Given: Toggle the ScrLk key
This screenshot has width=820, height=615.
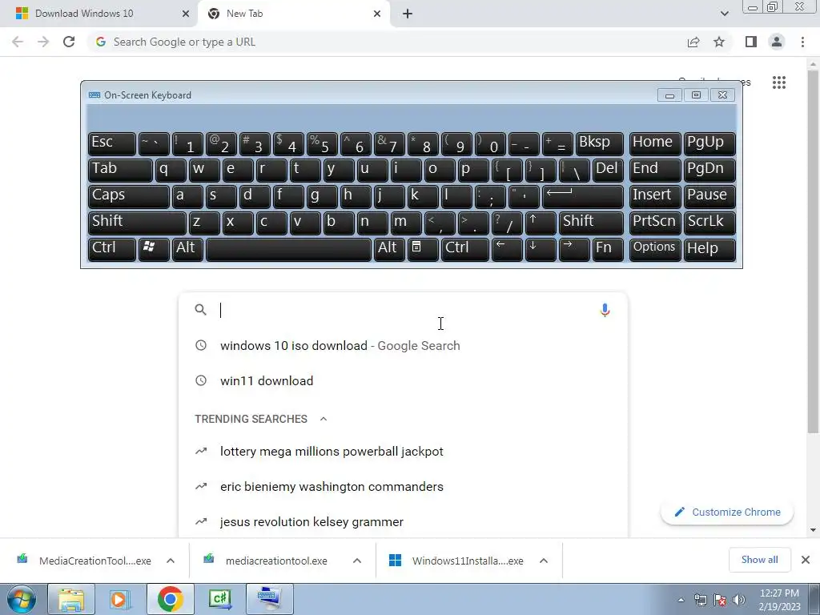Looking at the screenshot, I should (709, 223).
